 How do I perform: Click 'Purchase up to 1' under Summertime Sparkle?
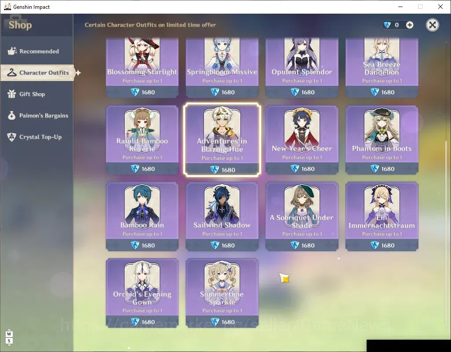pos(222,311)
